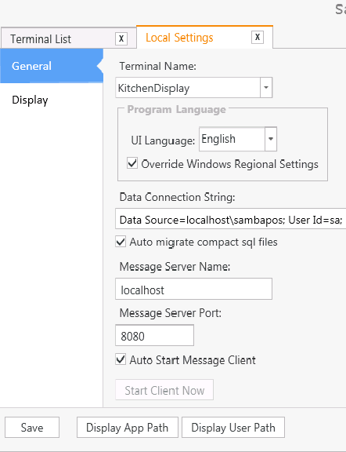Click the Start Client Now button
The image size is (346, 452).
pos(164,390)
